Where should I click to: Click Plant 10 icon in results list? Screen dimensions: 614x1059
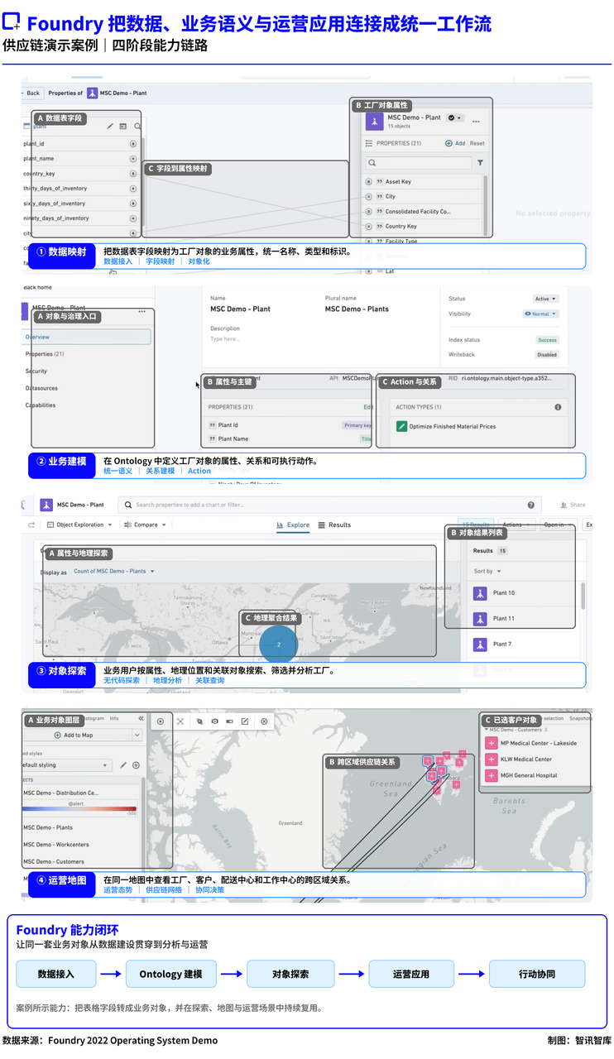coord(480,593)
